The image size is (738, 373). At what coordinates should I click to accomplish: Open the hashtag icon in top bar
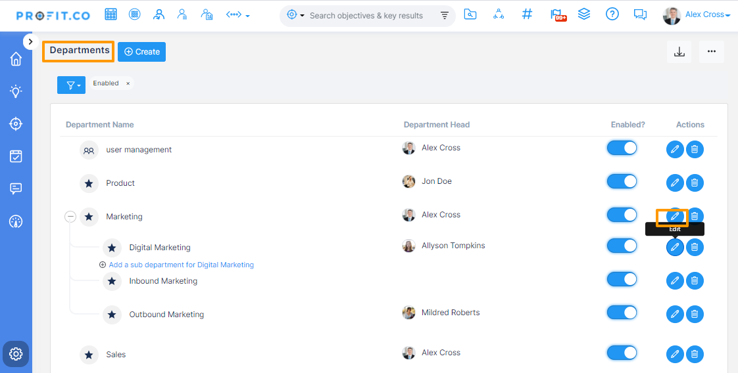pyautogui.click(x=527, y=14)
